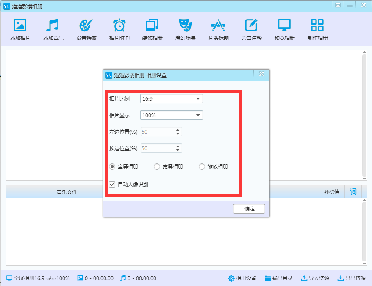
Task: Click the photo list vertical scrollbar
Action: [x=364, y=115]
